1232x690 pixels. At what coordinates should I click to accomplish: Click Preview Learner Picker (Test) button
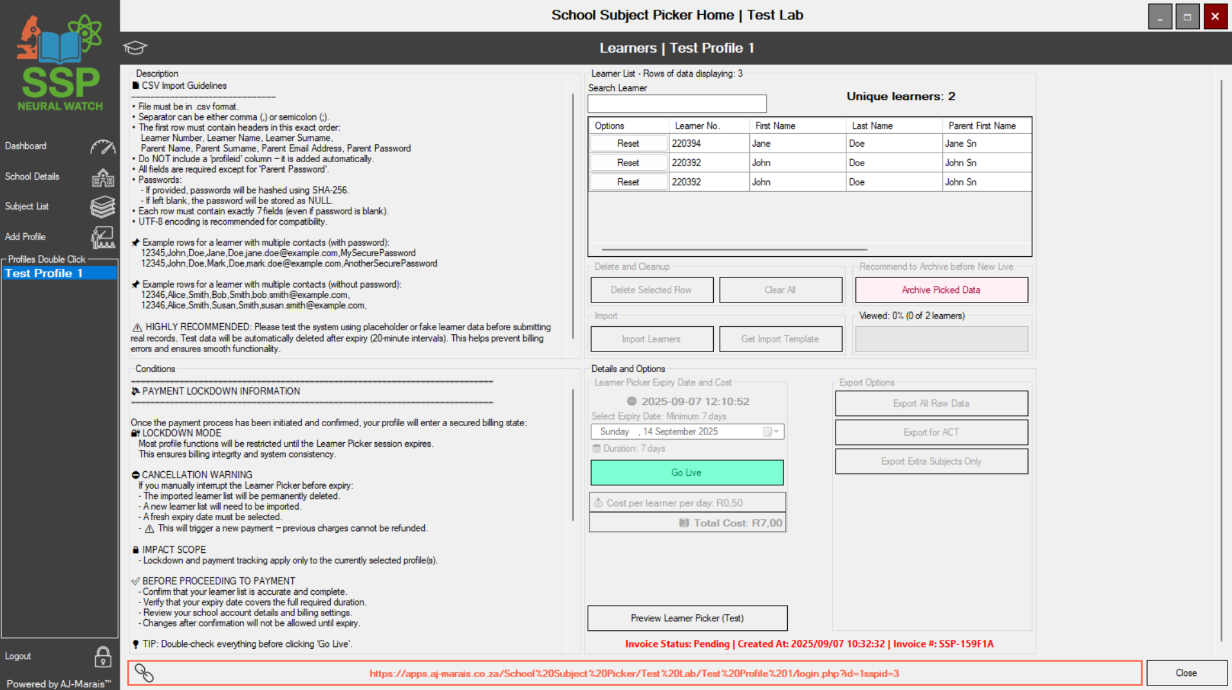click(687, 618)
